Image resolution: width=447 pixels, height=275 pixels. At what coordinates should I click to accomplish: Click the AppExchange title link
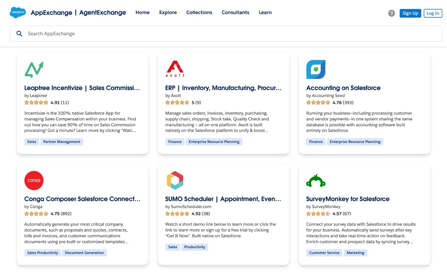(51, 13)
